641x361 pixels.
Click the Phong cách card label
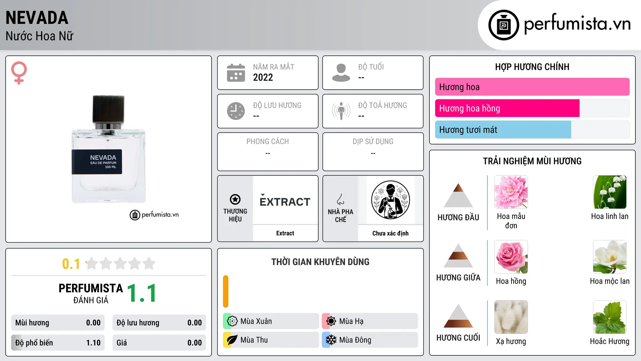click(x=268, y=142)
